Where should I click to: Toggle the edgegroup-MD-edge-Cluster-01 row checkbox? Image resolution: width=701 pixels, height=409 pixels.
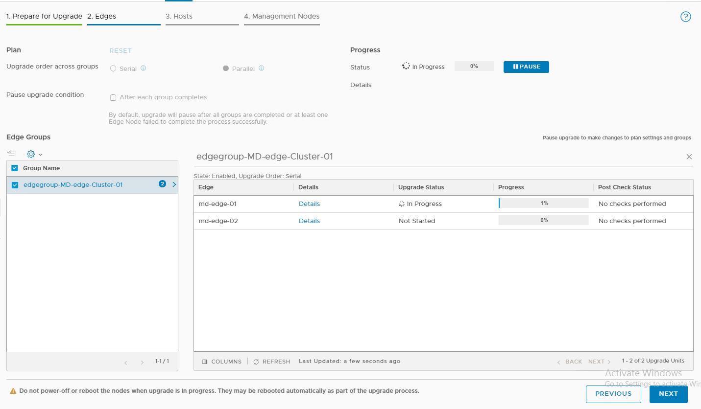[x=15, y=185]
